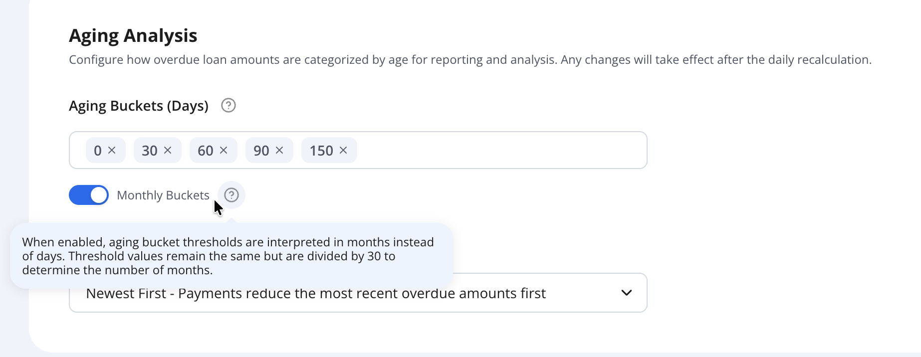Select the 90 days bucket chip
Viewport: 921px width, 357px height.
tap(261, 150)
